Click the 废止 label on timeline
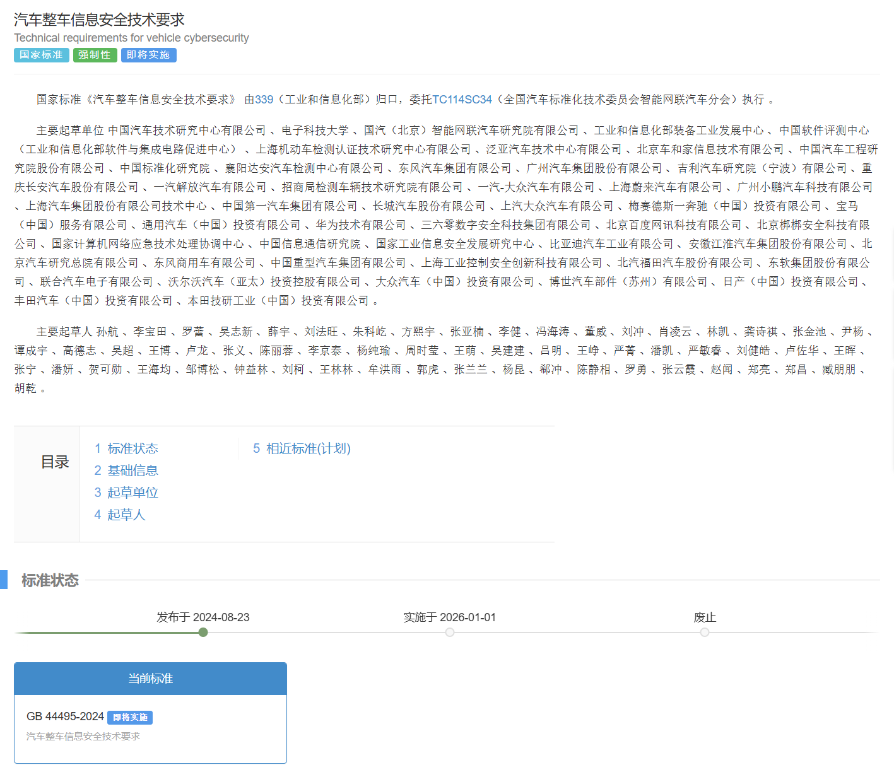Screen dimensions: 894x765 coord(705,617)
